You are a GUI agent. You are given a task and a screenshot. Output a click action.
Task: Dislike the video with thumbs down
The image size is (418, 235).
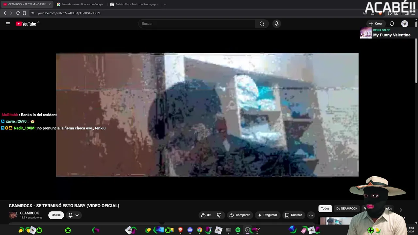click(x=219, y=215)
